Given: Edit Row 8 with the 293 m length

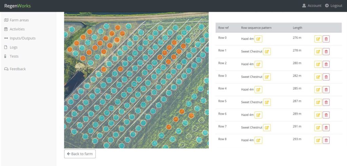Looking at the screenshot, I should pyautogui.click(x=318, y=140).
